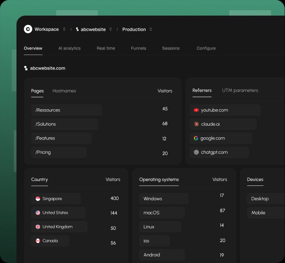Click the United States flag icon

click(x=38, y=213)
